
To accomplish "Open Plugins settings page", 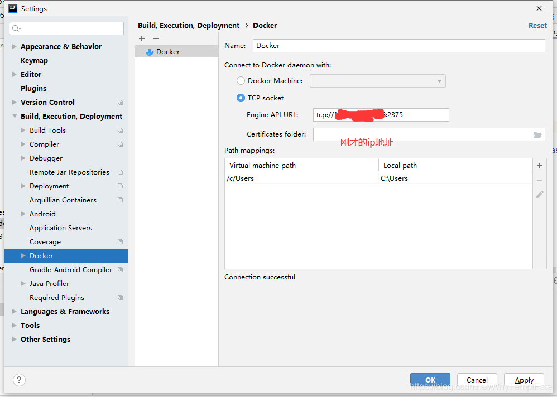I will (33, 88).
